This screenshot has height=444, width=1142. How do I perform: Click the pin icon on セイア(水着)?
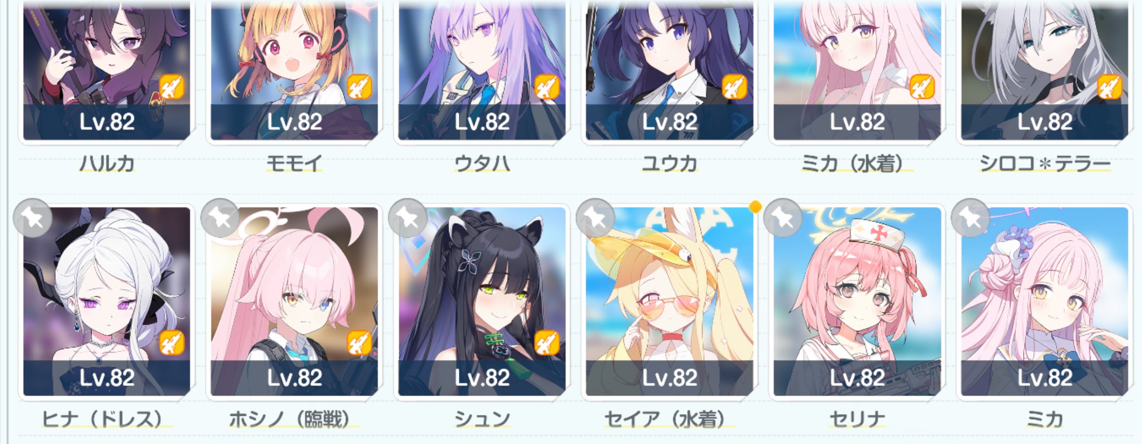coord(595,218)
